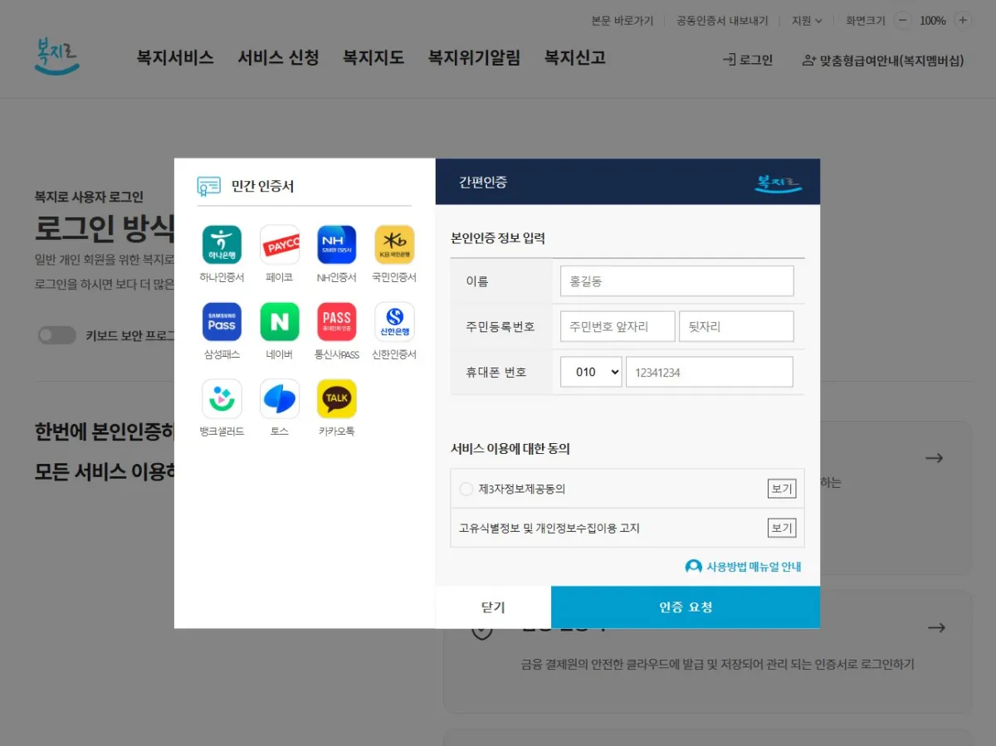Click the 화면크기 100% value text
This screenshot has height=746, width=996.
coord(933,21)
